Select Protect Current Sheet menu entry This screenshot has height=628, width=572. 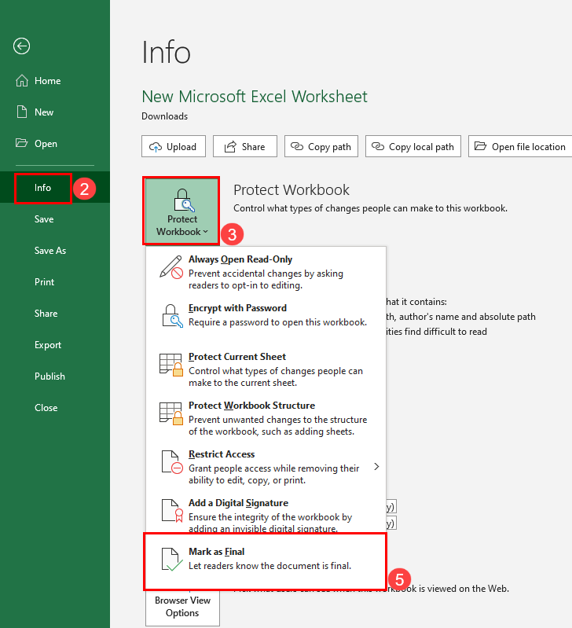pyautogui.click(x=266, y=369)
